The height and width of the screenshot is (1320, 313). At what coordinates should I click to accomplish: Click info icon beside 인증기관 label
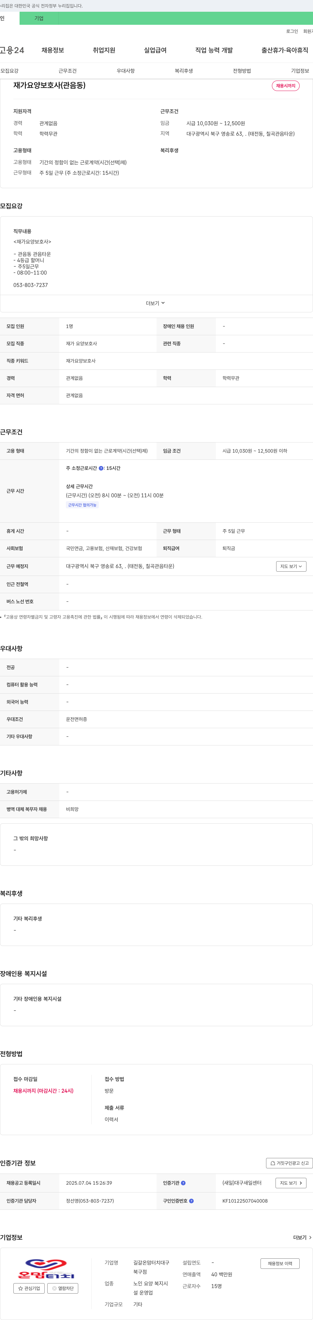pos(183,1183)
